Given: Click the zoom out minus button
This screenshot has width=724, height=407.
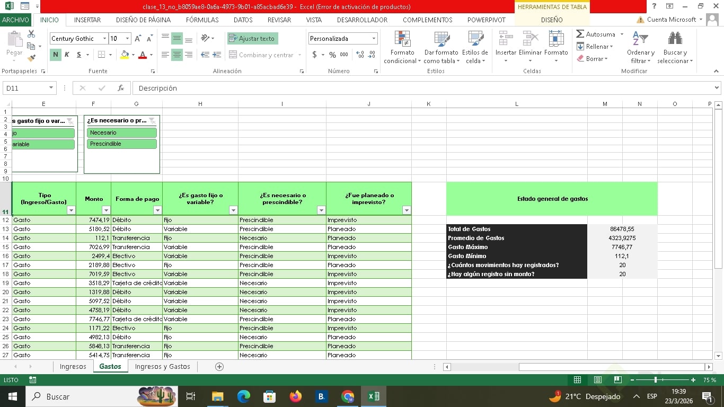Looking at the screenshot, I should coord(632,380).
